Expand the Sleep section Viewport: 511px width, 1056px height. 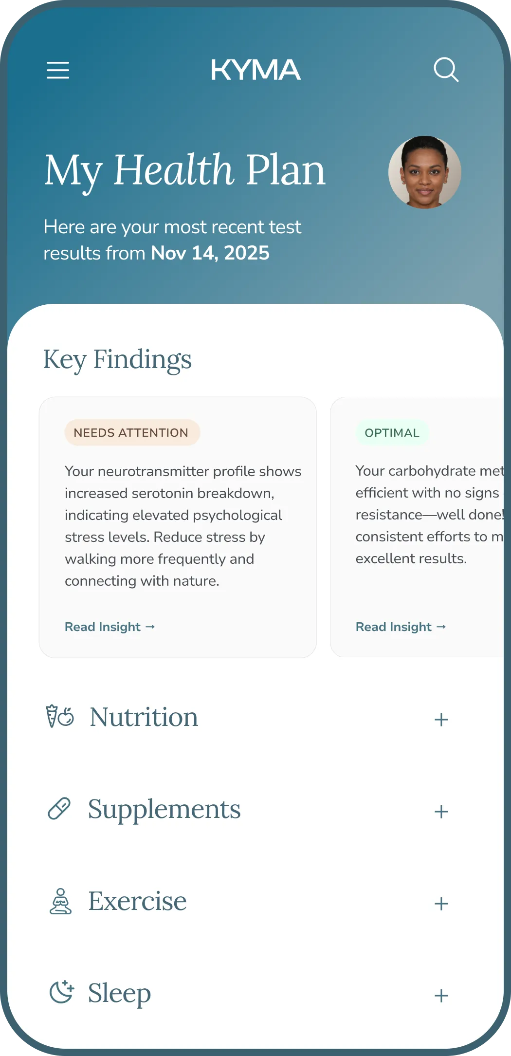441,993
